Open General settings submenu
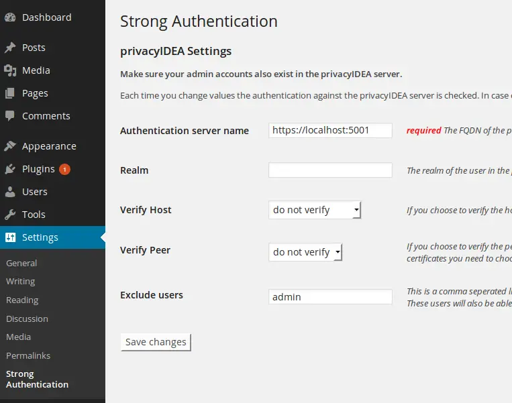The height and width of the screenshot is (403, 512). (x=21, y=263)
